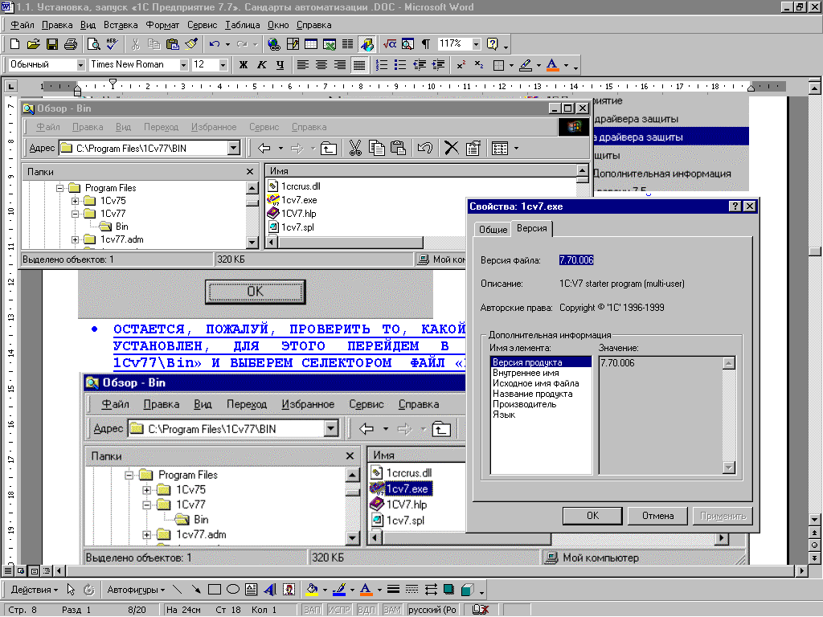Screen dimensions: 823x617
Task: Undo the last action
Action: 214,44
